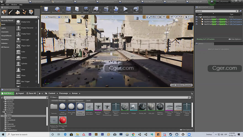Toggle the Level filter in Content Browser
243x137 pixels.
88,100
